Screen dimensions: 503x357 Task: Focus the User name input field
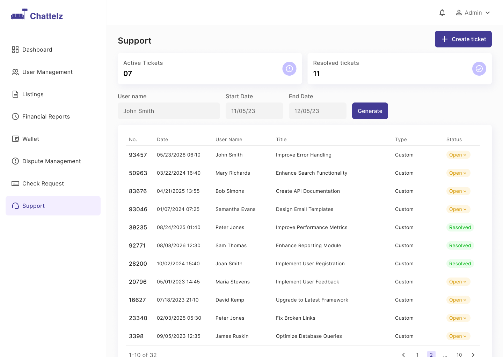tap(169, 111)
